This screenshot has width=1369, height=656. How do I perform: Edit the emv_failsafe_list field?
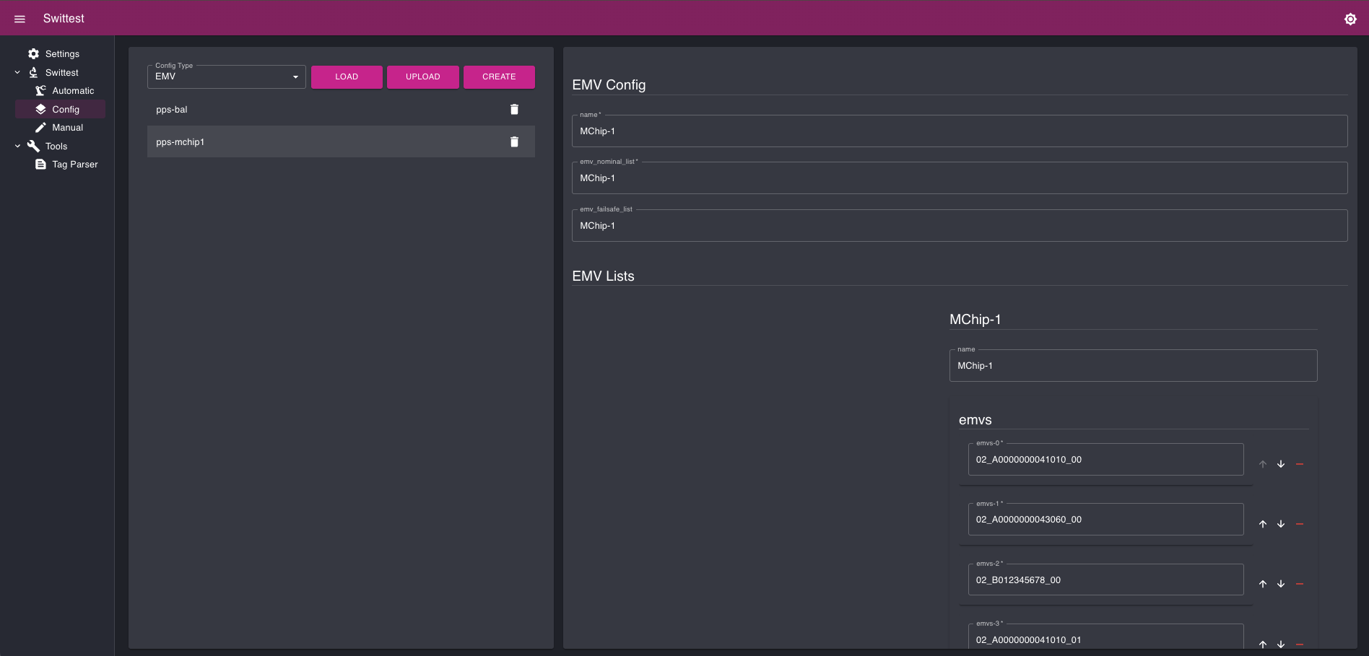coord(960,226)
